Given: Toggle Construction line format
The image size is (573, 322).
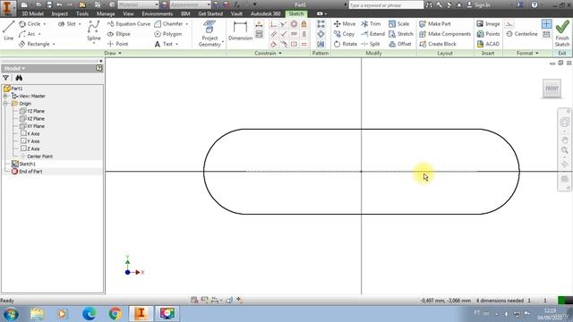Looking at the screenshot, I should click(x=509, y=24).
